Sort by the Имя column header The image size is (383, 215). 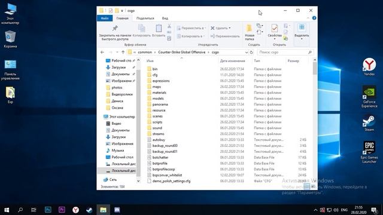tap(150, 61)
